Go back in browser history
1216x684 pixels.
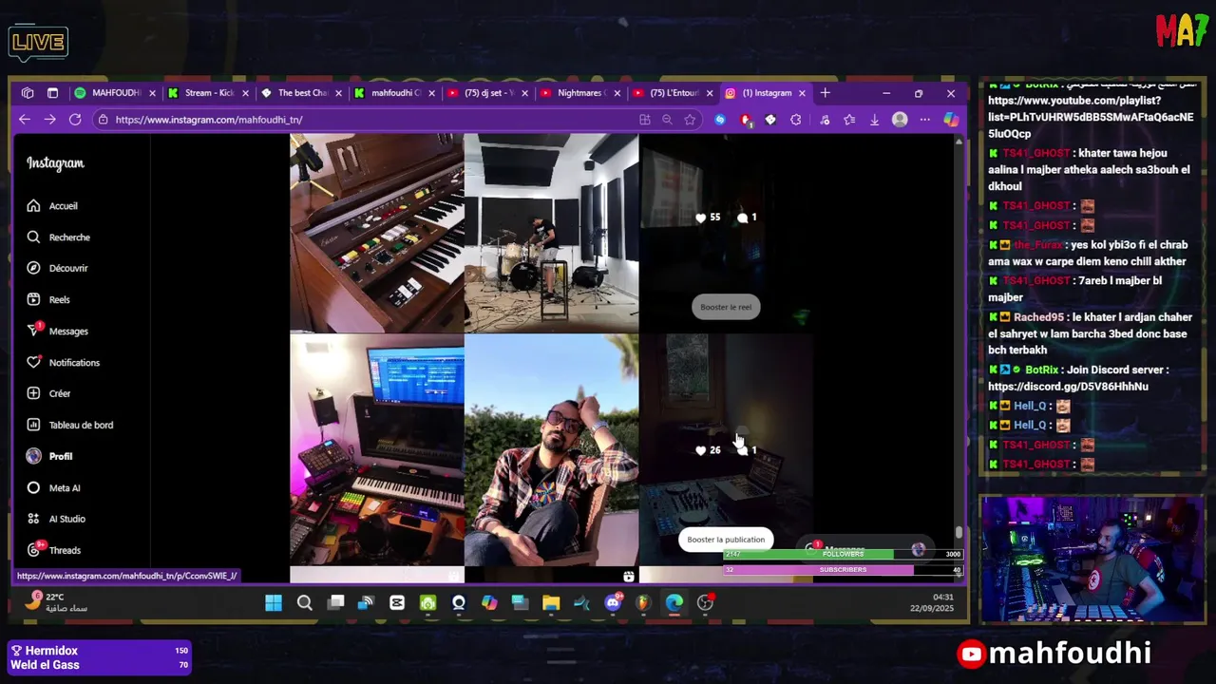point(25,120)
